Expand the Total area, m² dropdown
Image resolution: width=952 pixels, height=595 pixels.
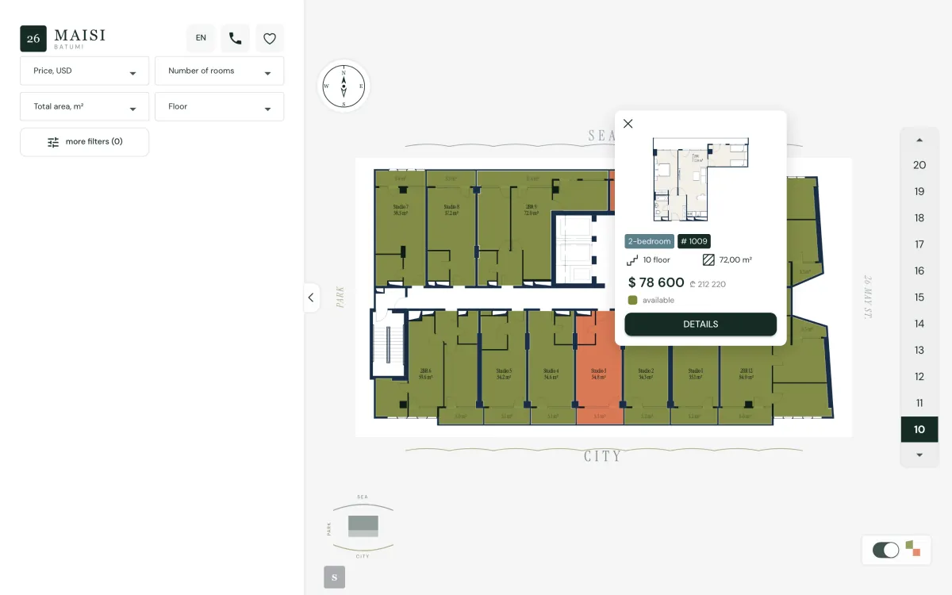pos(84,106)
